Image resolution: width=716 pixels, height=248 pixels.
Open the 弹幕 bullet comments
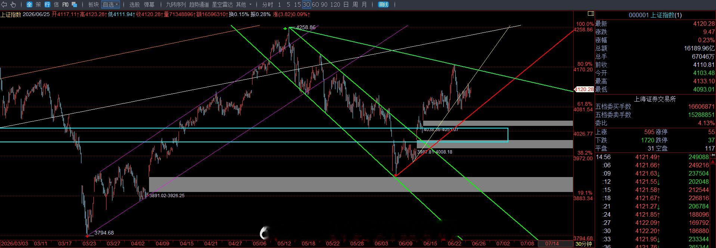tap(149, 4)
